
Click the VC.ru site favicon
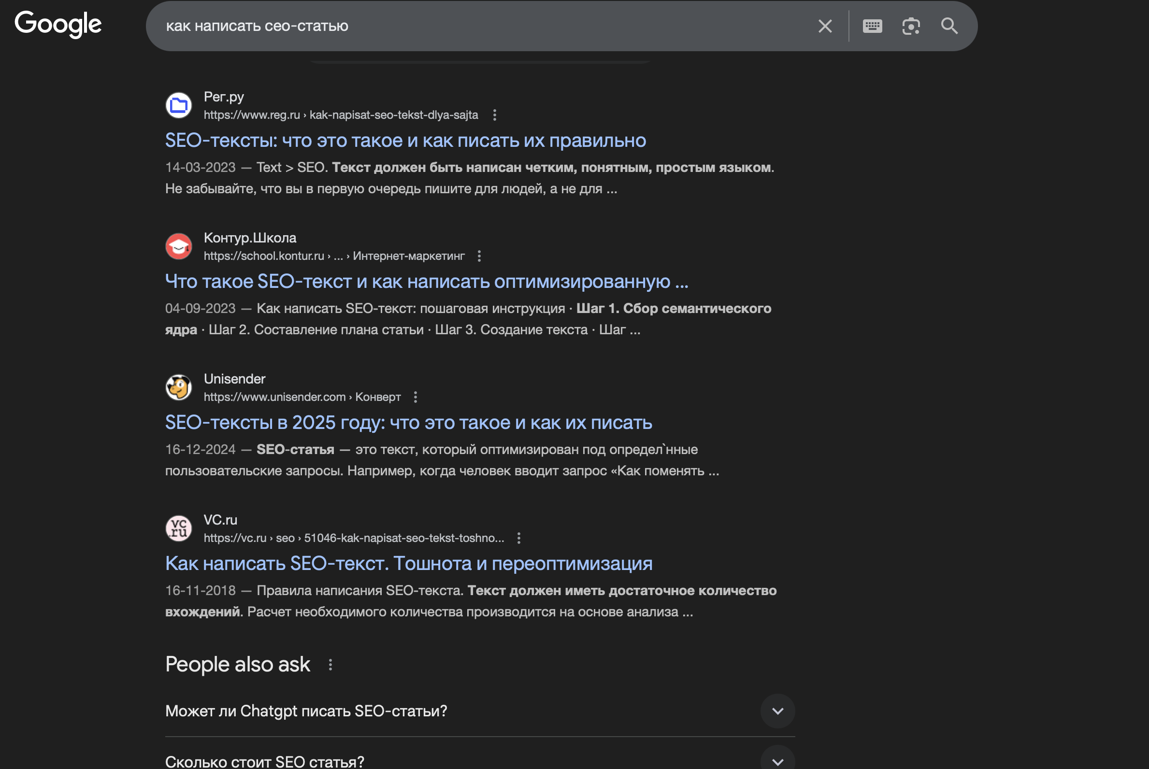click(x=179, y=528)
